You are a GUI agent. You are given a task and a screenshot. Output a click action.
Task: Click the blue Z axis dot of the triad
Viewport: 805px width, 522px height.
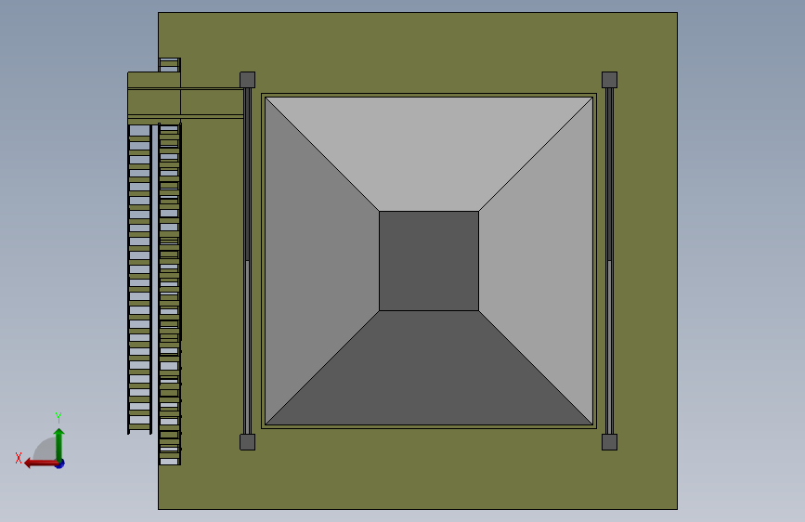point(60,463)
